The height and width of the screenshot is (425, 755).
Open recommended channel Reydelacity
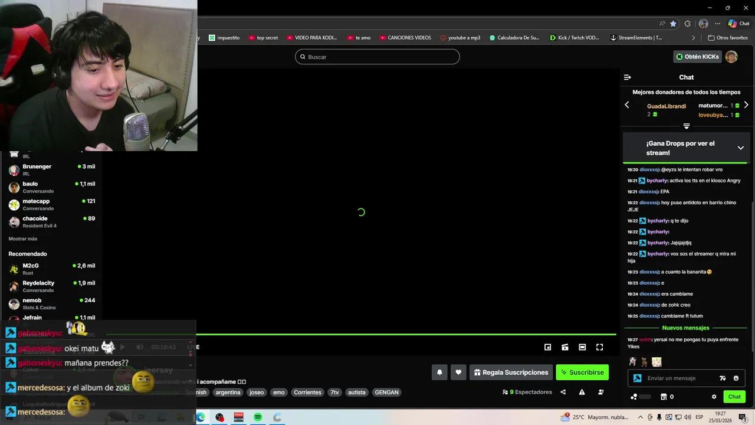[x=52, y=286]
